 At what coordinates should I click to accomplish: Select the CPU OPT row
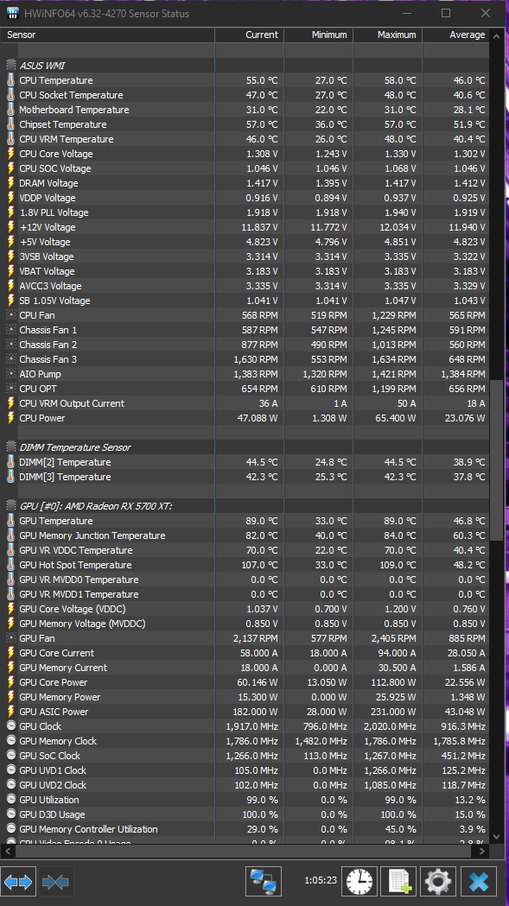coord(245,389)
